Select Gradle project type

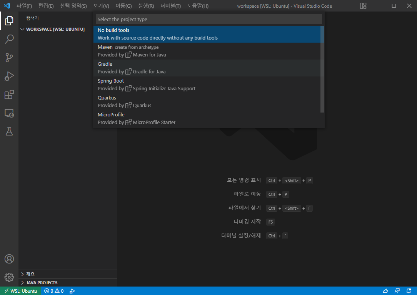207,68
